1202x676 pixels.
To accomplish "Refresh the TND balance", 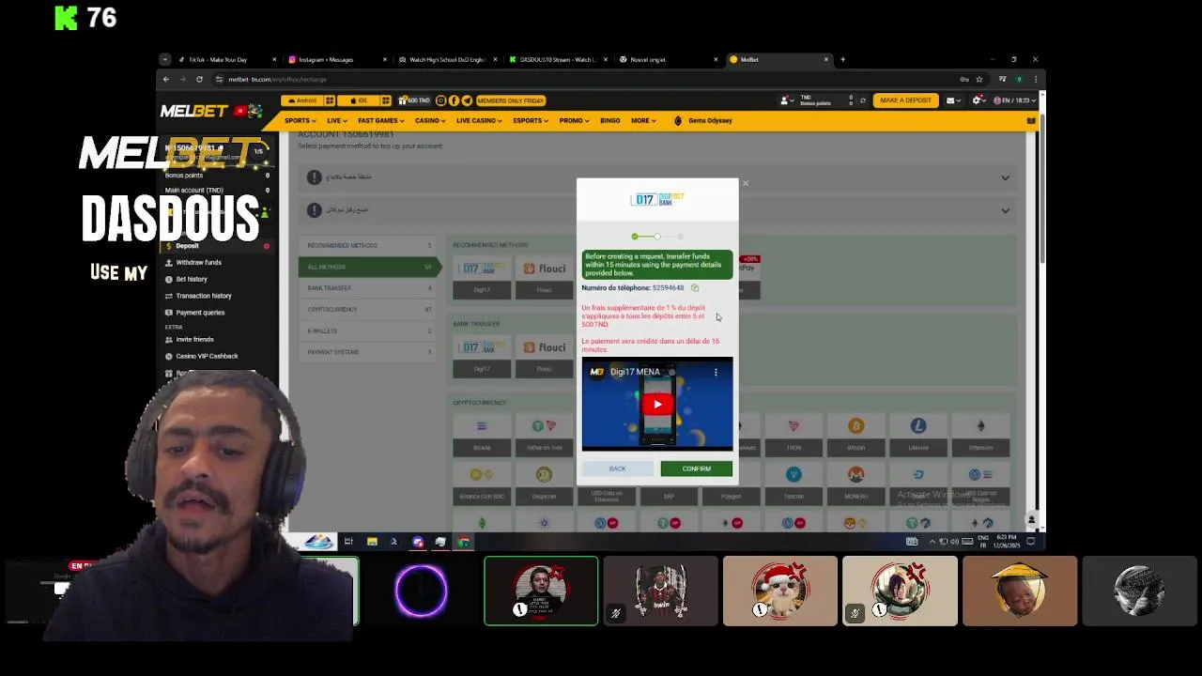I will (863, 100).
